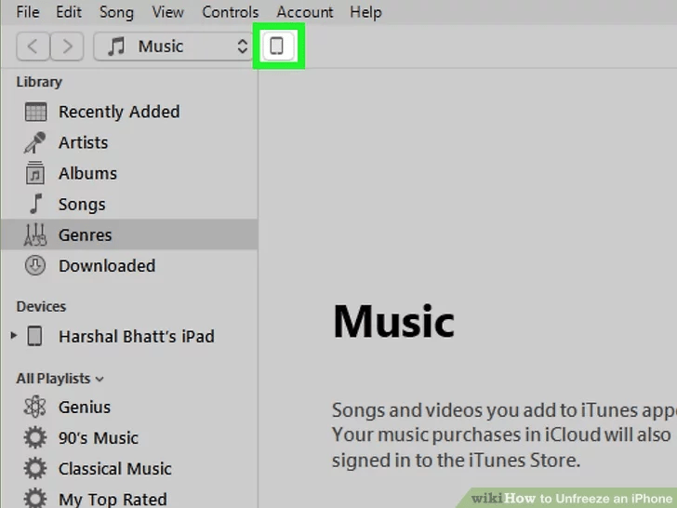Screen dimensions: 677x508
Task: Open the Edit menu
Action: [x=69, y=12]
